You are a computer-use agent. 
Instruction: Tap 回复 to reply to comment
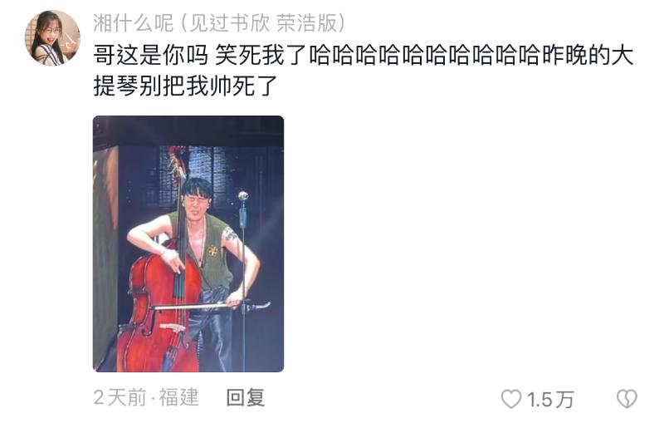[x=245, y=397]
